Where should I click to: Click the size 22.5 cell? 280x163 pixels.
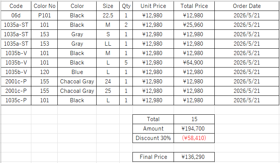click(108, 15)
